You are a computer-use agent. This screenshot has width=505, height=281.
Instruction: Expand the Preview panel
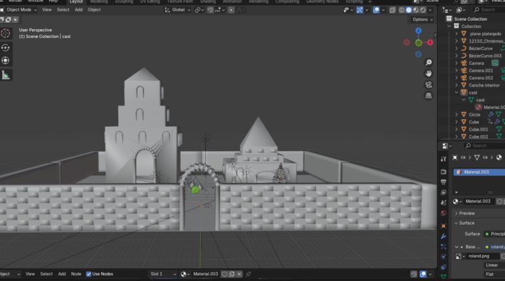(467, 213)
